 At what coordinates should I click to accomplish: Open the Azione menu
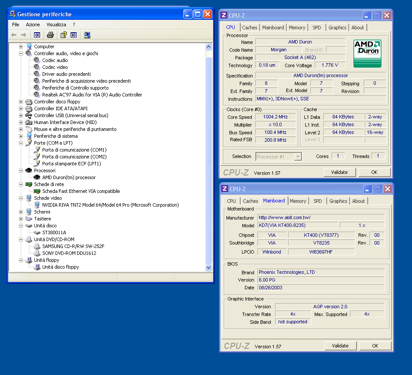(33, 25)
